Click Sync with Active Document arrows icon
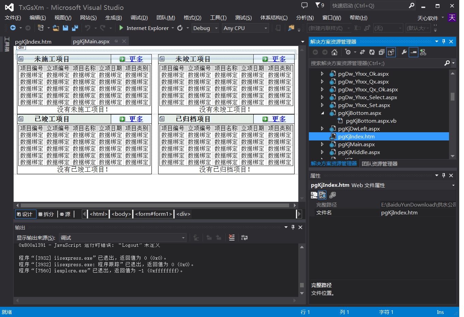The height and width of the screenshot is (317, 464). (x=362, y=52)
